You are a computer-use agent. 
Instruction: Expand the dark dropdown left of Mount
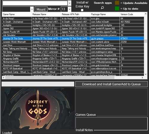(32, 9)
